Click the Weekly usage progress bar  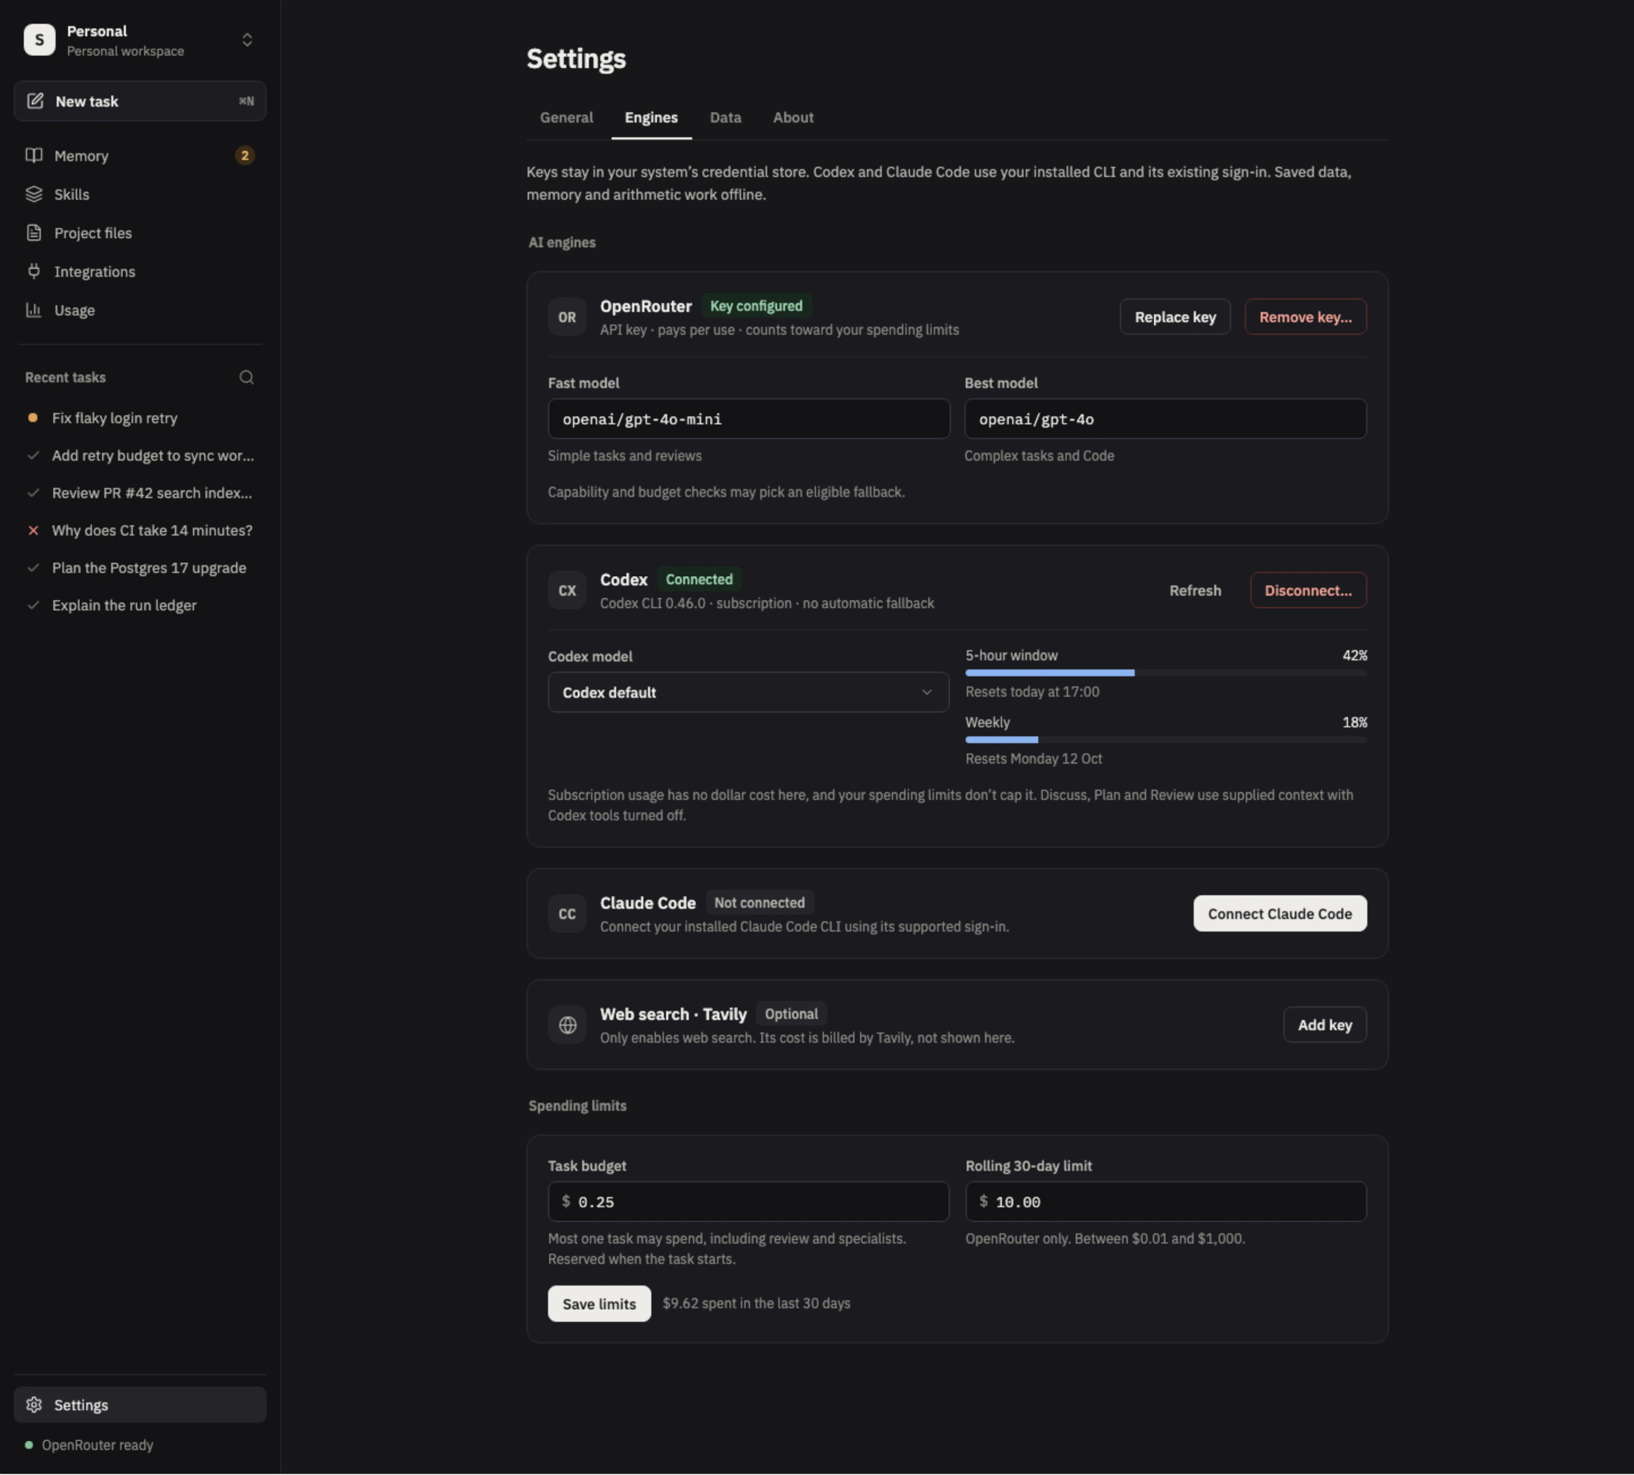point(1165,740)
